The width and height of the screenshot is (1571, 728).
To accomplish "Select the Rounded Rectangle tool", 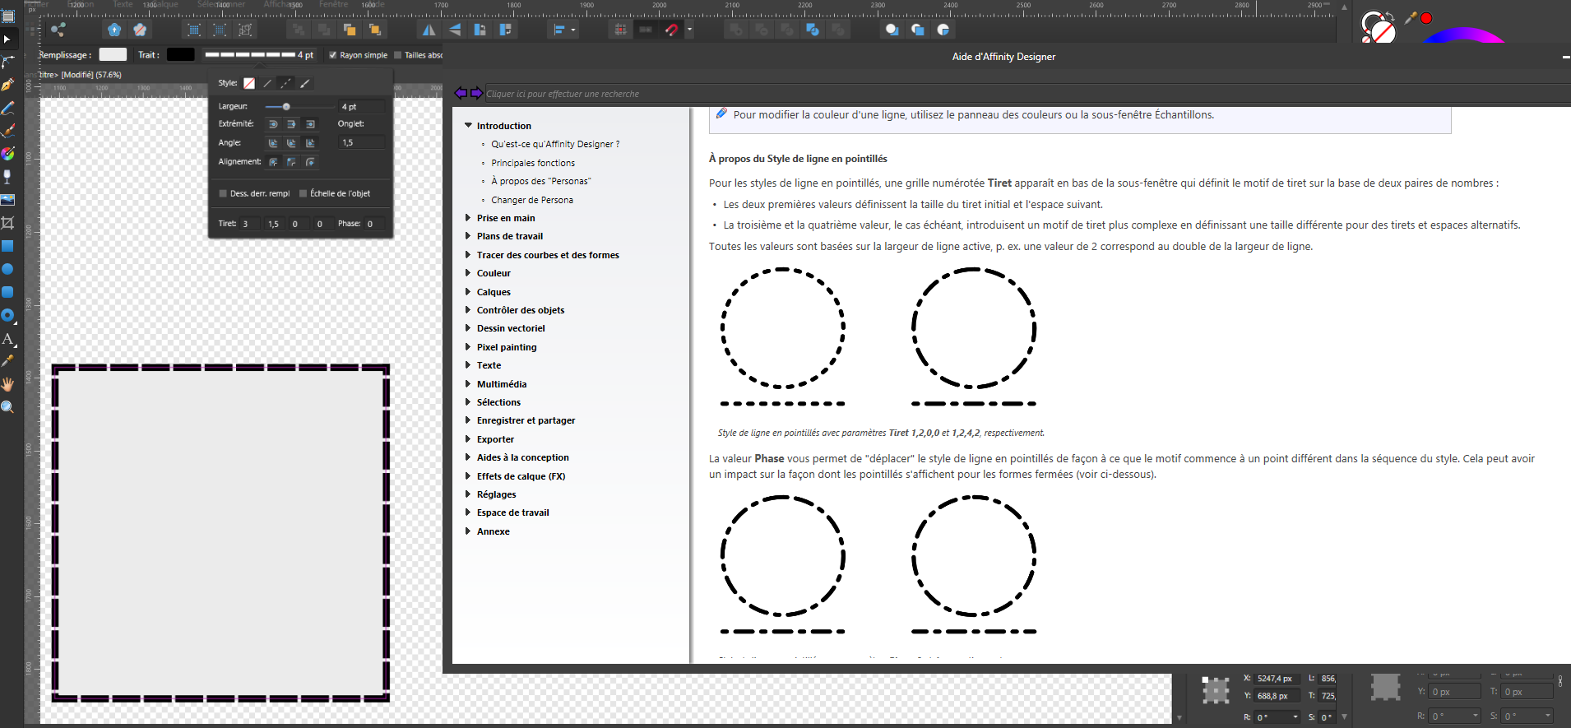I will click(7, 292).
